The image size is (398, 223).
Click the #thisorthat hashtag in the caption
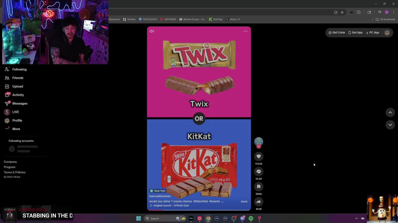(201, 201)
